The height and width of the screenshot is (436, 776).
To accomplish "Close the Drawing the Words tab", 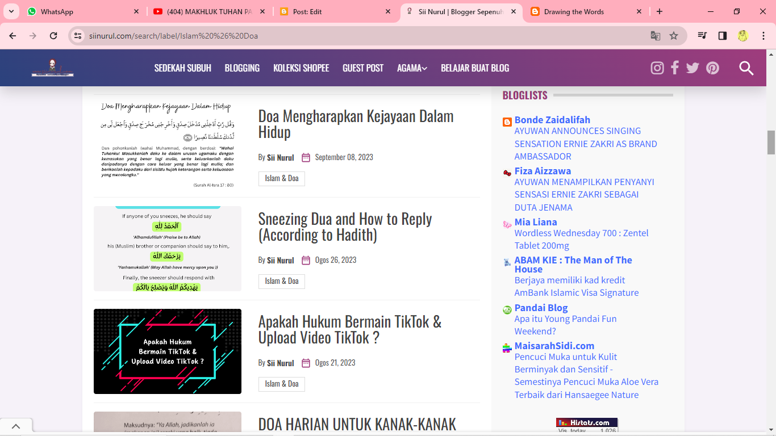I will pos(639,11).
